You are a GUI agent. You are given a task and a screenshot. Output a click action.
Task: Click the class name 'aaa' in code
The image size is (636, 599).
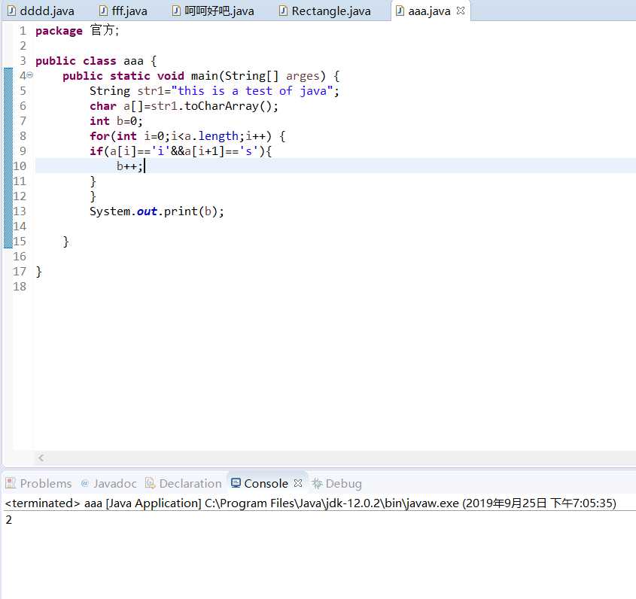pos(133,61)
